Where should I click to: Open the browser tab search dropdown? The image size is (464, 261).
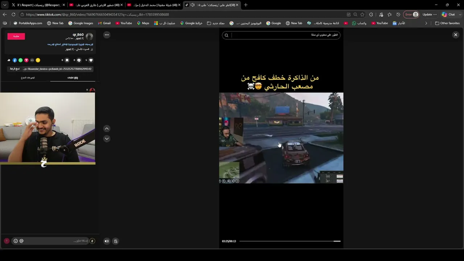[5, 5]
